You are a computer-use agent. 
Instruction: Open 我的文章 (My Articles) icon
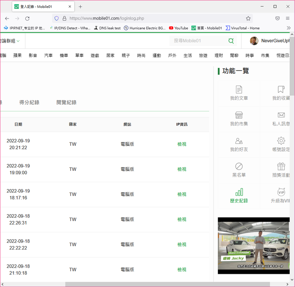(x=239, y=90)
